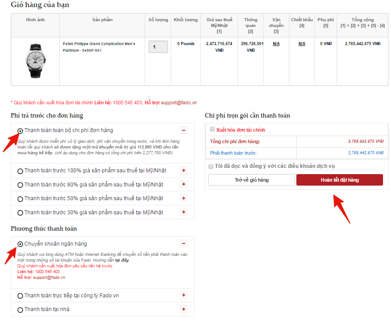Click the 'Thông quan' column header

[251, 25]
